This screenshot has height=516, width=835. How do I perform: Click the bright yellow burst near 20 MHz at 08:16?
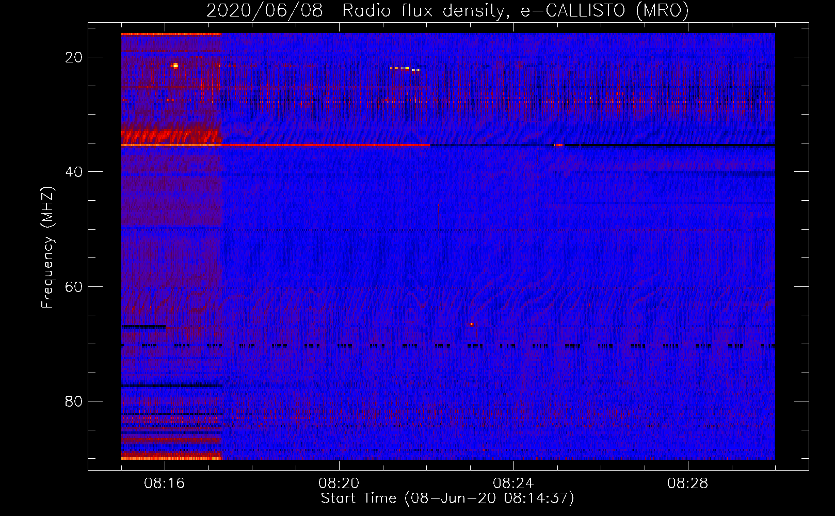tap(175, 66)
